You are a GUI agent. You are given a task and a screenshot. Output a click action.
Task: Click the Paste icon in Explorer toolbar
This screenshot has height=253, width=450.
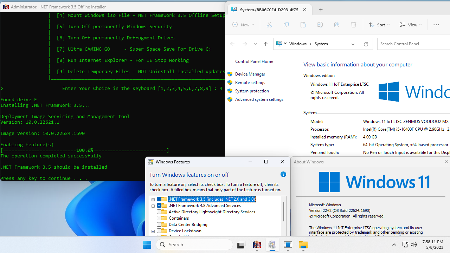303,25
